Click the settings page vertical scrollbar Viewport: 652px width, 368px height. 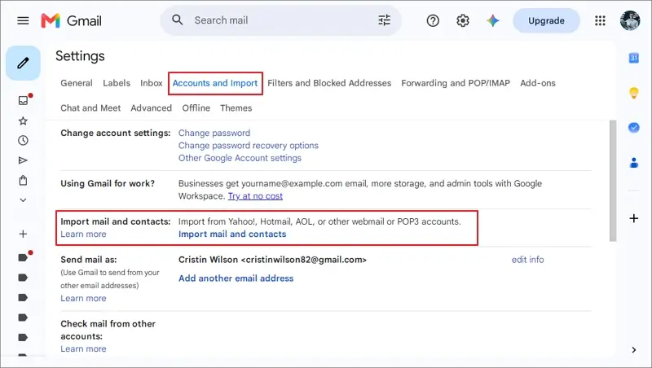(613, 181)
